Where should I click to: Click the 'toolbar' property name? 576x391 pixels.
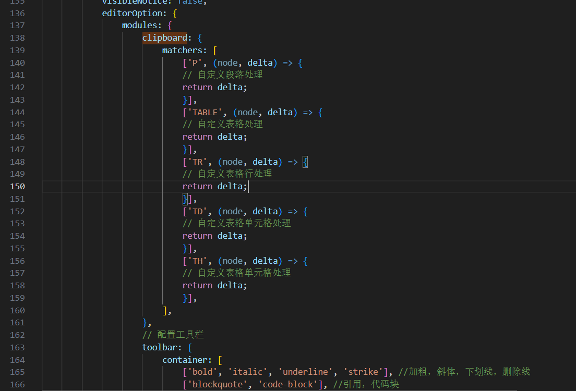[160, 348]
